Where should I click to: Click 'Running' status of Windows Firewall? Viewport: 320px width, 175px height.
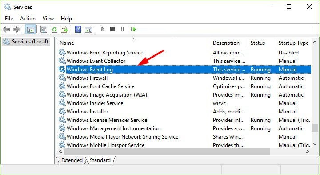[260, 78]
